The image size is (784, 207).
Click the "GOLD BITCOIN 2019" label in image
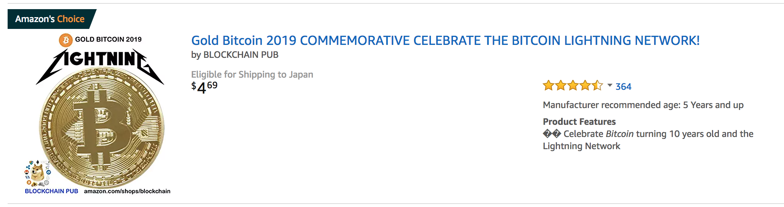click(x=108, y=40)
